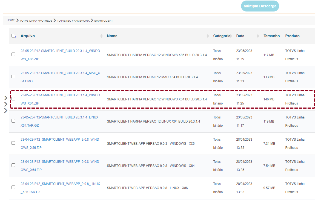Click the date '23/05/2023 11:35'
Viewport: 321px width, 200px height.
pyautogui.click(x=244, y=55)
